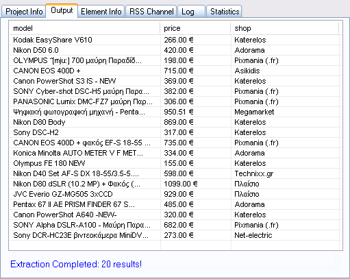
Task: Switch to the Log tab
Action: [x=191, y=12]
